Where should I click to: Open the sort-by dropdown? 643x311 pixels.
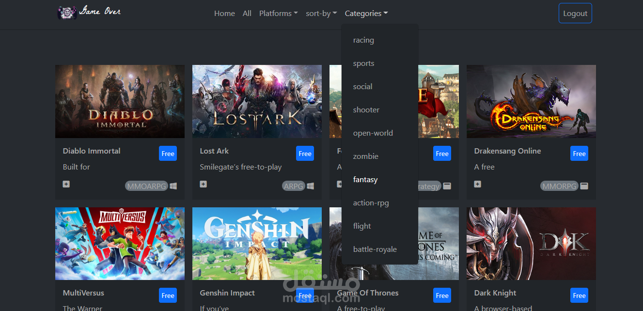click(321, 14)
